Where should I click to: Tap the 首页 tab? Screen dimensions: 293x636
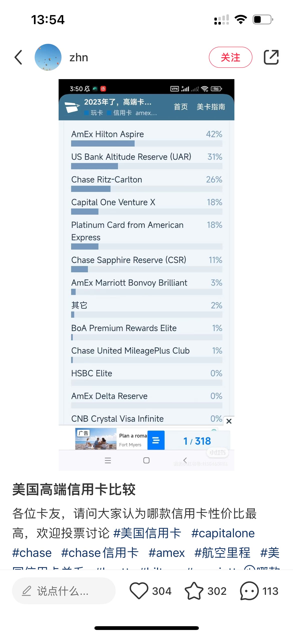[181, 107]
